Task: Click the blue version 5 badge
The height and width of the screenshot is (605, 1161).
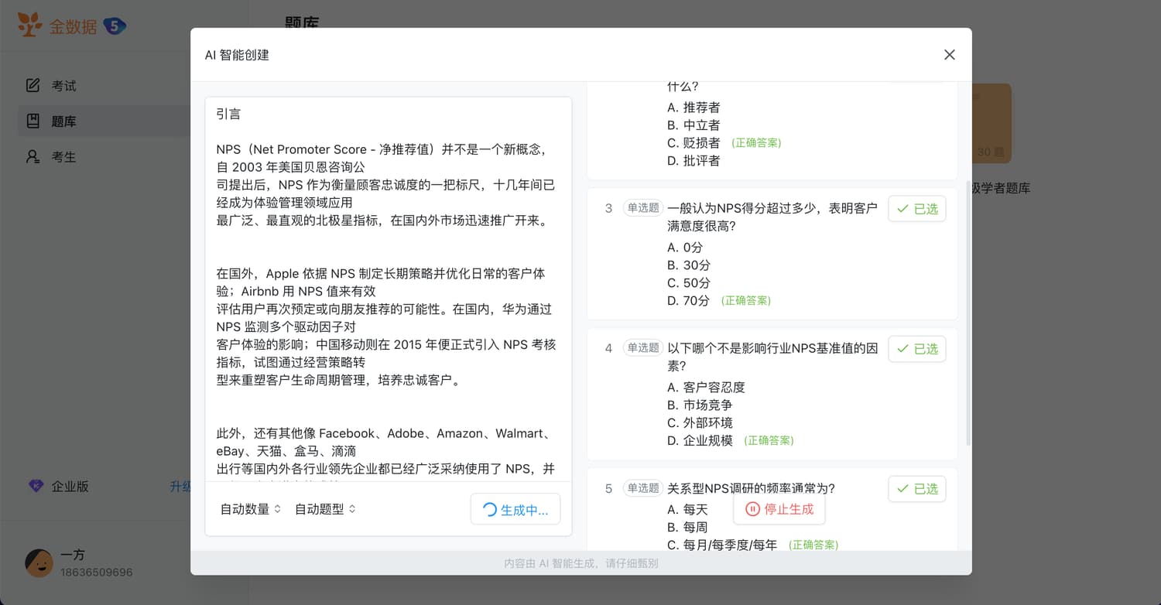Action: pyautogui.click(x=115, y=26)
